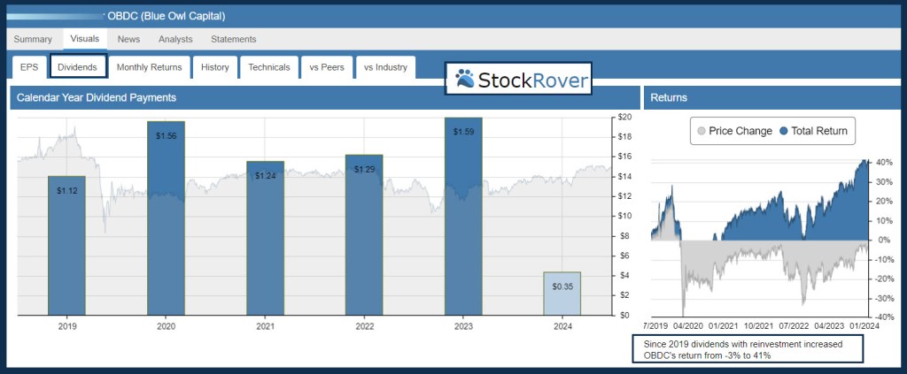
Task: Switch to the Technicals sub-tab
Action: click(x=269, y=67)
